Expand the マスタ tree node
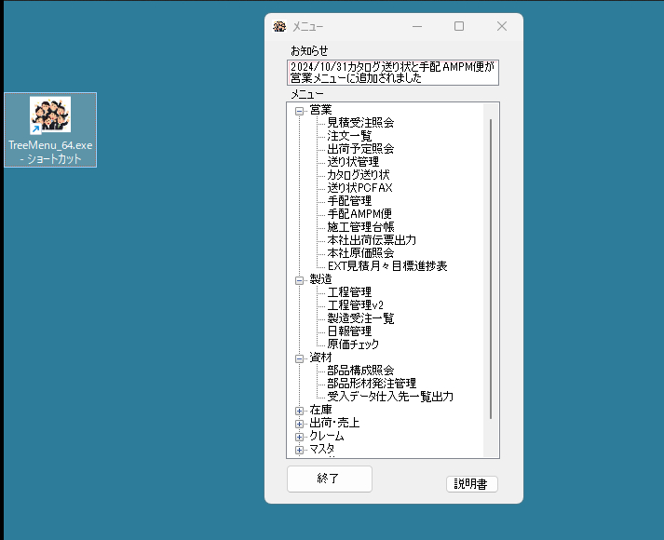This screenshot has height=540, width=664. pyautogui.click(x=300, y=449)
